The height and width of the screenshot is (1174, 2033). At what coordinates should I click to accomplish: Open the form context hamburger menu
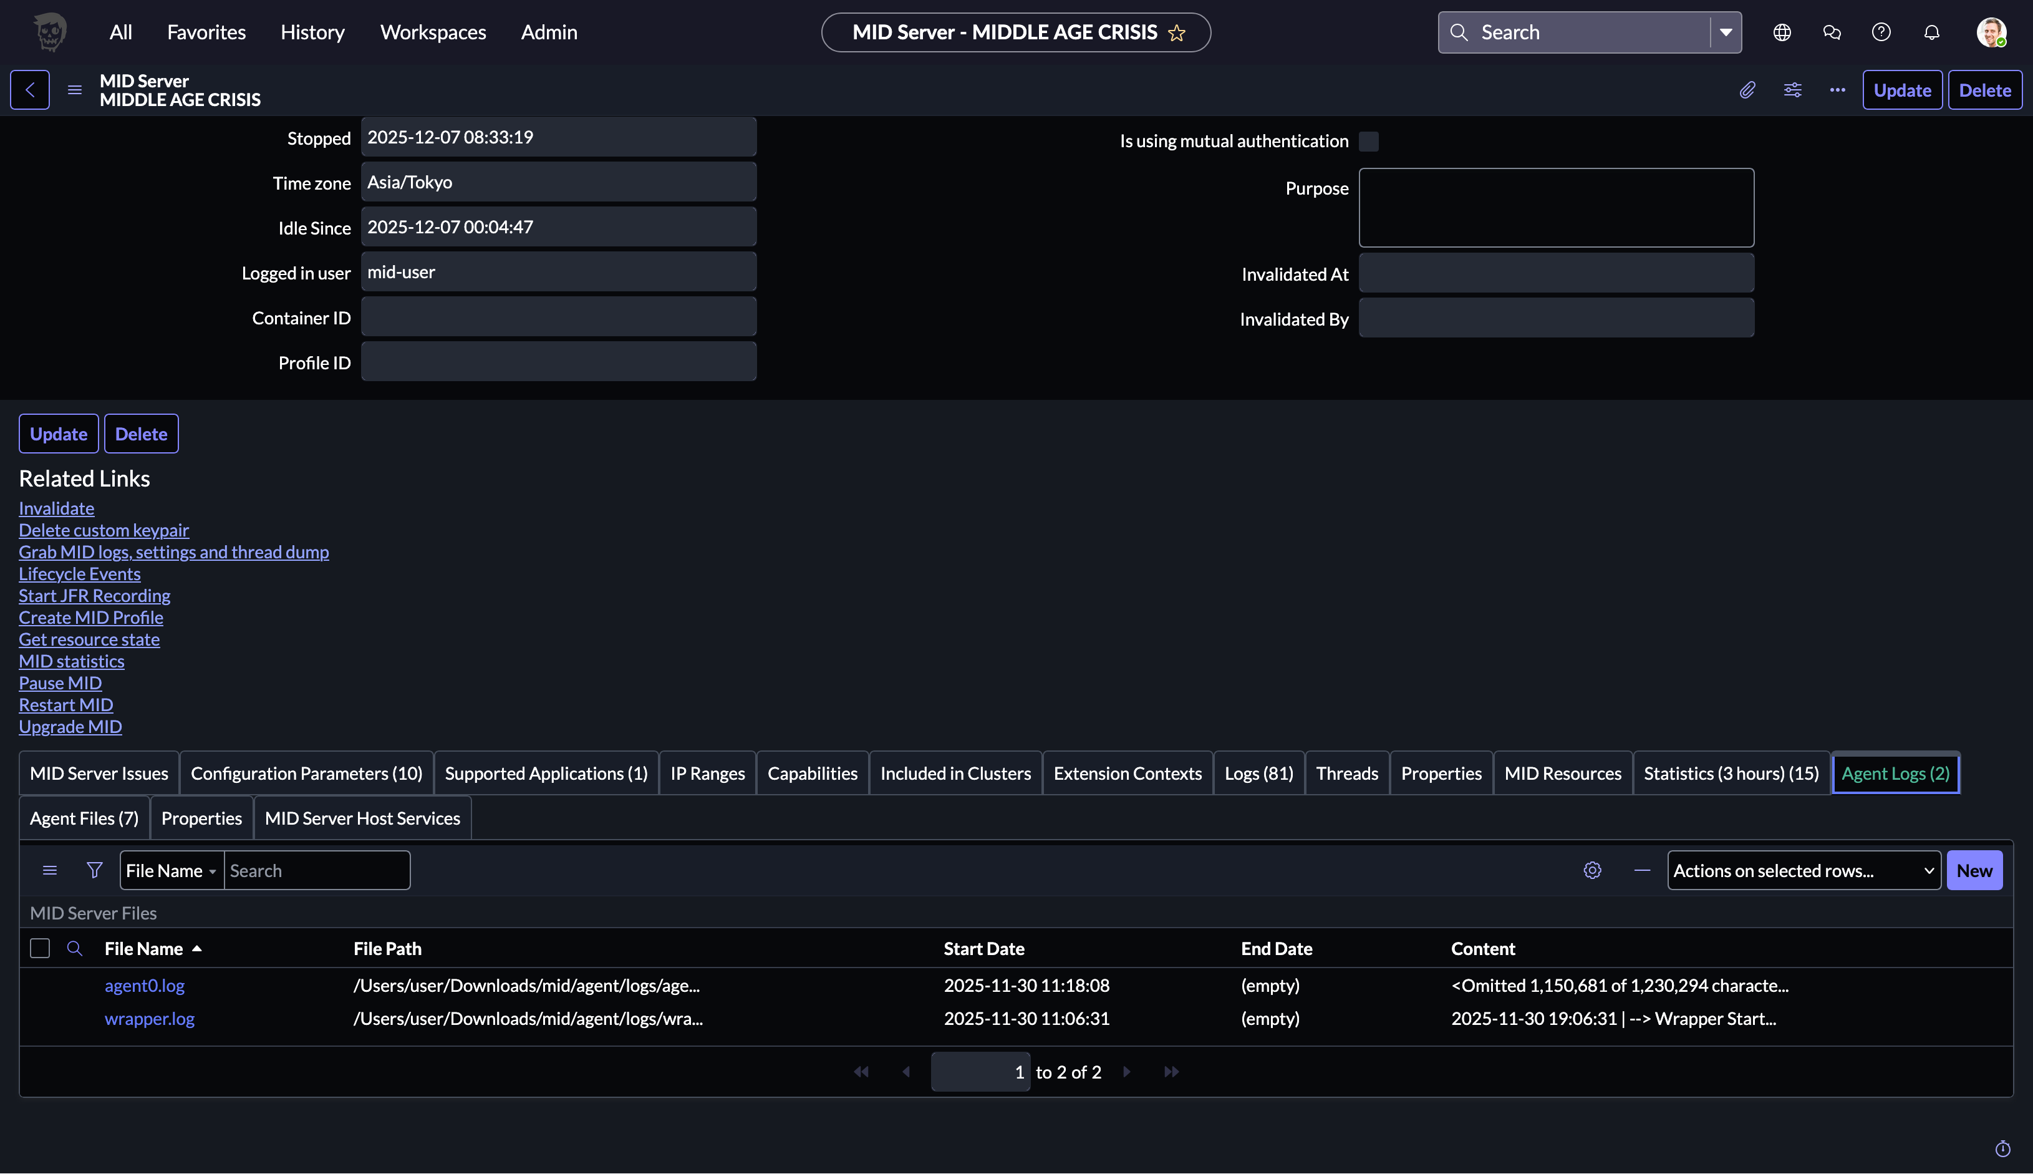75,89
